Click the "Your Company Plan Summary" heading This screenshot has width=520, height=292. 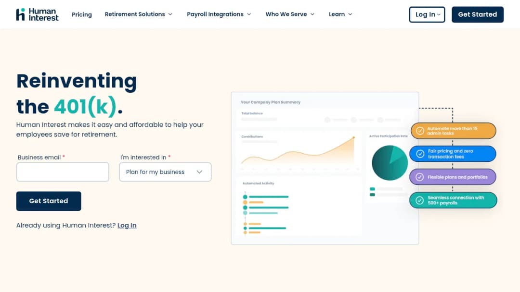(x=271, y=102)
